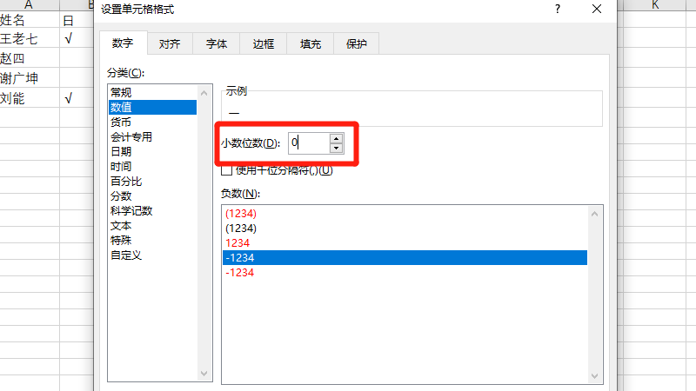Close the Format Cells dialog
696x391 pixels.
click(596, 9)
